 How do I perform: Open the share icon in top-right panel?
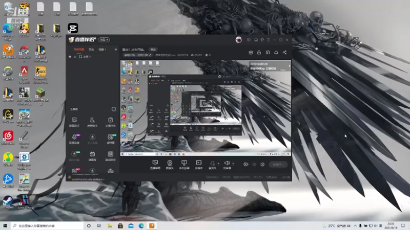(x=284, y=53)
